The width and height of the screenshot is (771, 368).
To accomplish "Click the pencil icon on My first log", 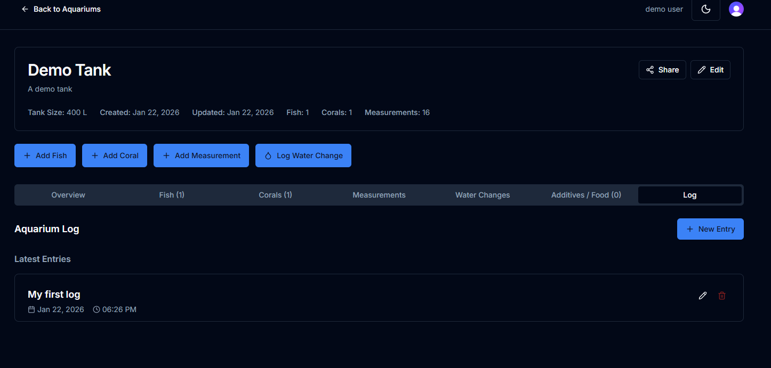I will [703, 296].
